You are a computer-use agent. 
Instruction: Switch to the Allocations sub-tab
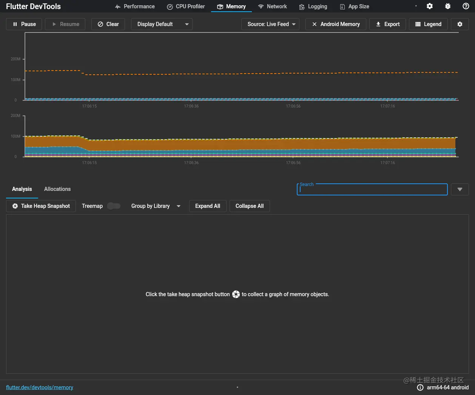tap(57, 189)
